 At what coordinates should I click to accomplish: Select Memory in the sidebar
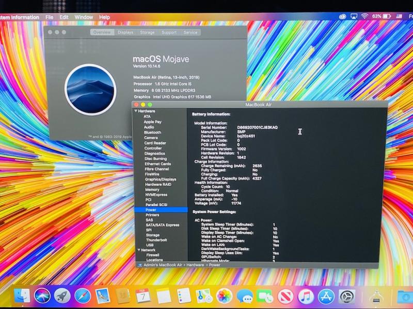(x=152, y=190)
